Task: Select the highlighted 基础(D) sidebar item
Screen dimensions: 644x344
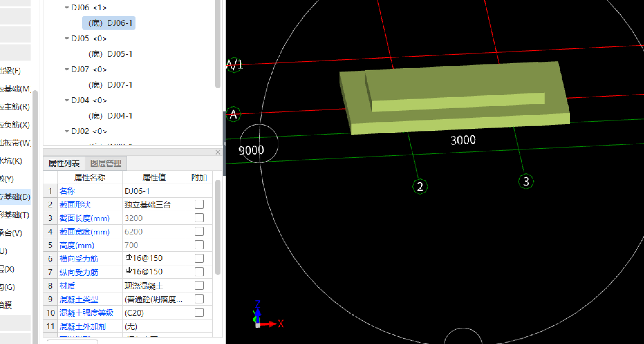Action: tap(15, 197)
